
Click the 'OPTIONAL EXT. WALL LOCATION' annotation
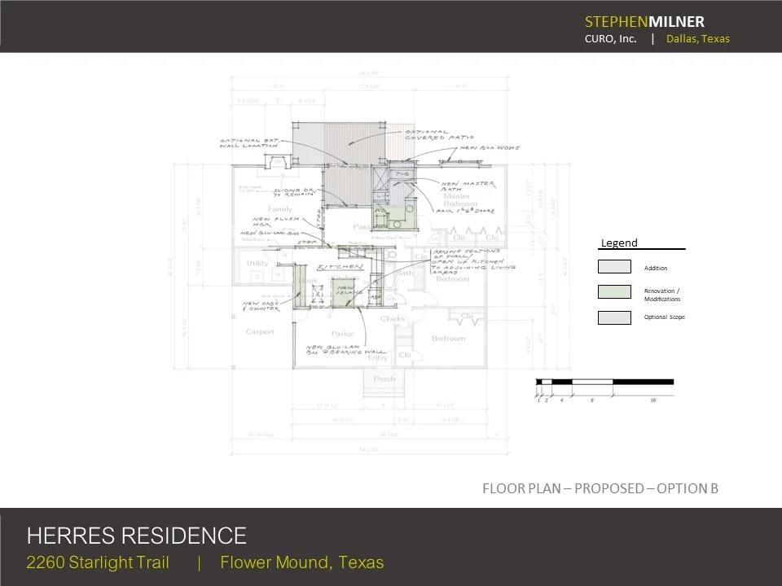point(250,143)
